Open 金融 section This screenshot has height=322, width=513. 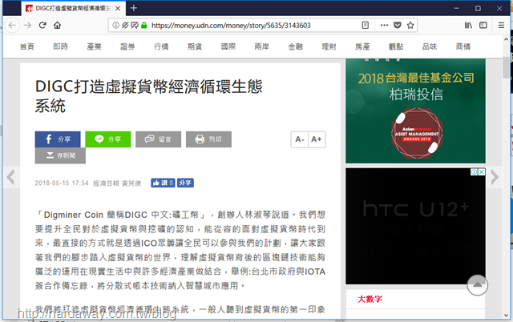(x=296, y=46)
